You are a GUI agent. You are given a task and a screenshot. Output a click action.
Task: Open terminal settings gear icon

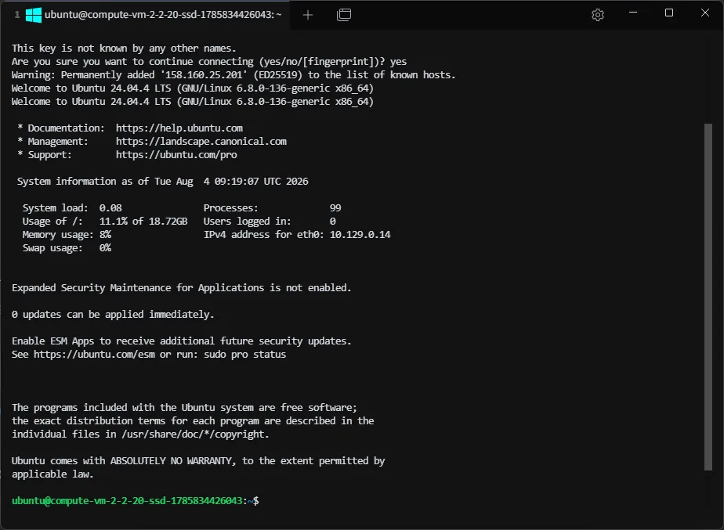click(x=598, y=15)
